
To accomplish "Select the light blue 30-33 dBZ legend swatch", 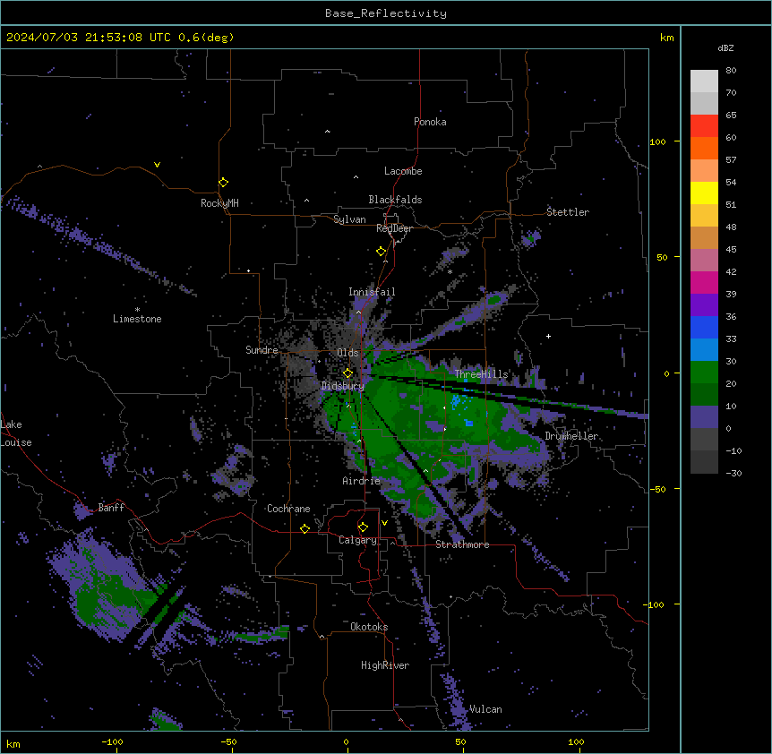I will pos(704,349).
